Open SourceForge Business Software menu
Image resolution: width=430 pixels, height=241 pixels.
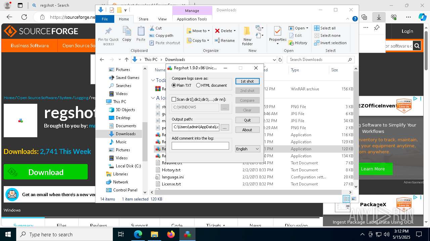pos(30,46)
